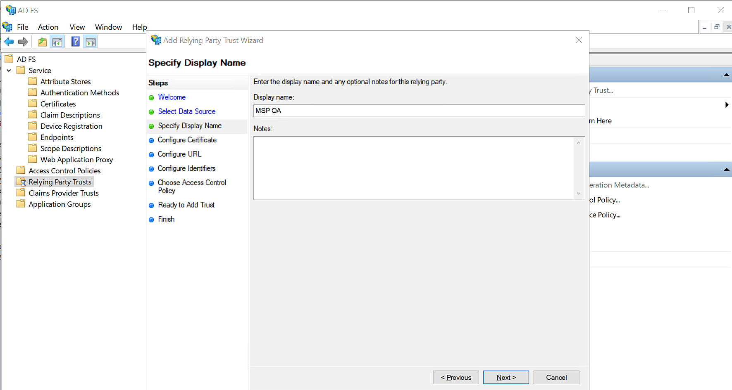Open the Action menu

coord(48,27)
